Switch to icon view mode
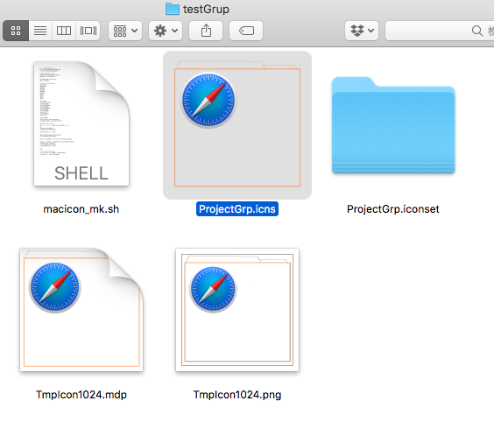494x429 pixels. click(x=16, y=31)
